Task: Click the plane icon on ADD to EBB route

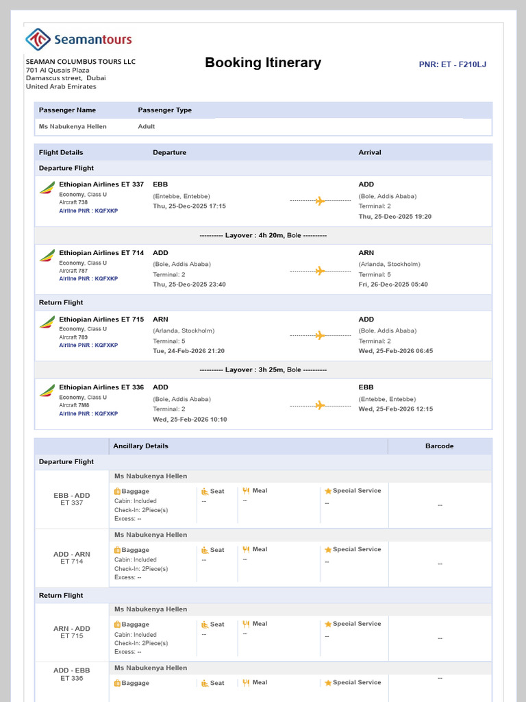Action: pos(320,406)
